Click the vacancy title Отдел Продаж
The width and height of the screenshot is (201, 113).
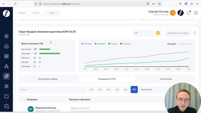tap(47, 32)
